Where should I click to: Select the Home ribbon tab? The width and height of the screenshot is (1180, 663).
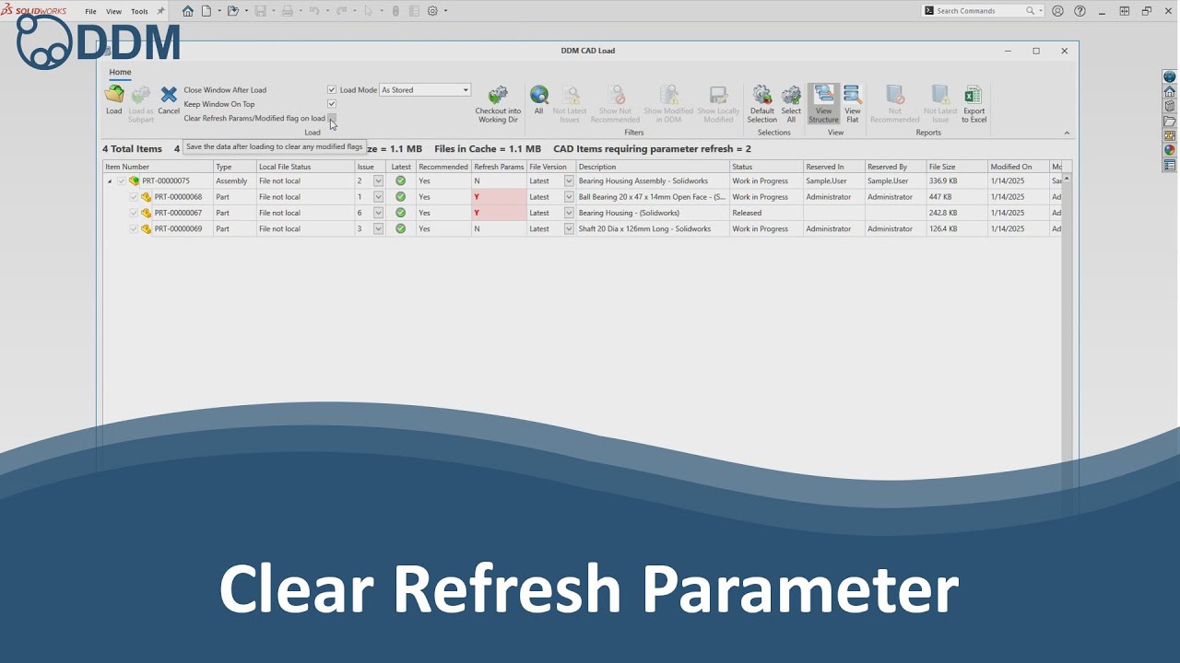click(x=120, y=72)
